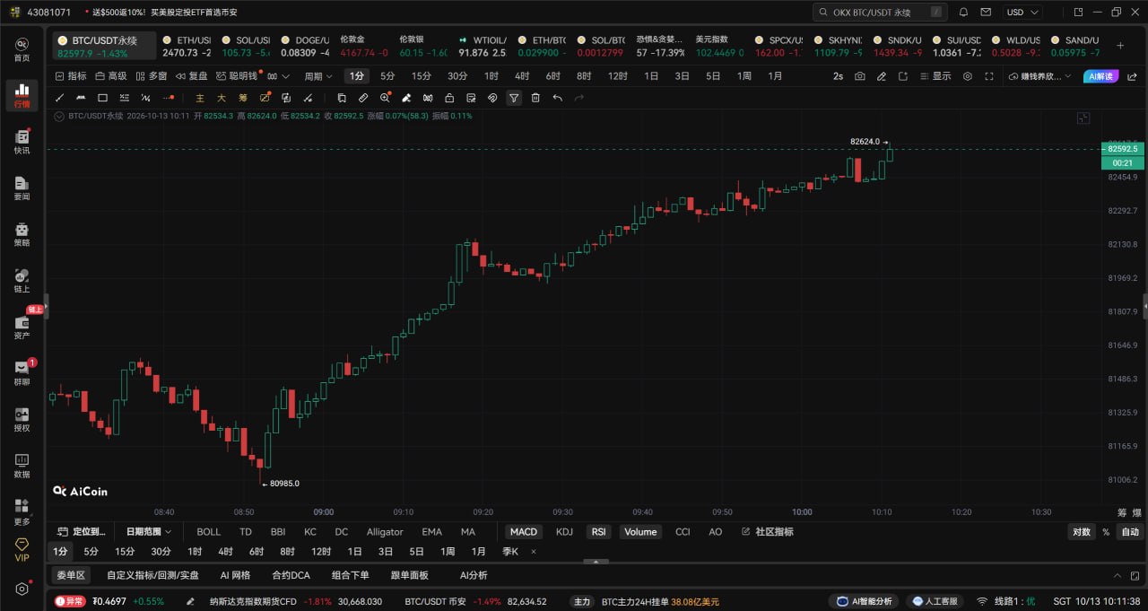
Task: Toggle the MACD indicator
Action: click(x=523, y=532)
